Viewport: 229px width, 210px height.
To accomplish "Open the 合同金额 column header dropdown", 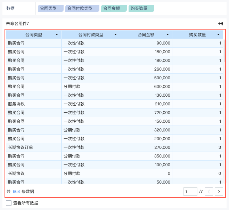I will click(167, 34).
